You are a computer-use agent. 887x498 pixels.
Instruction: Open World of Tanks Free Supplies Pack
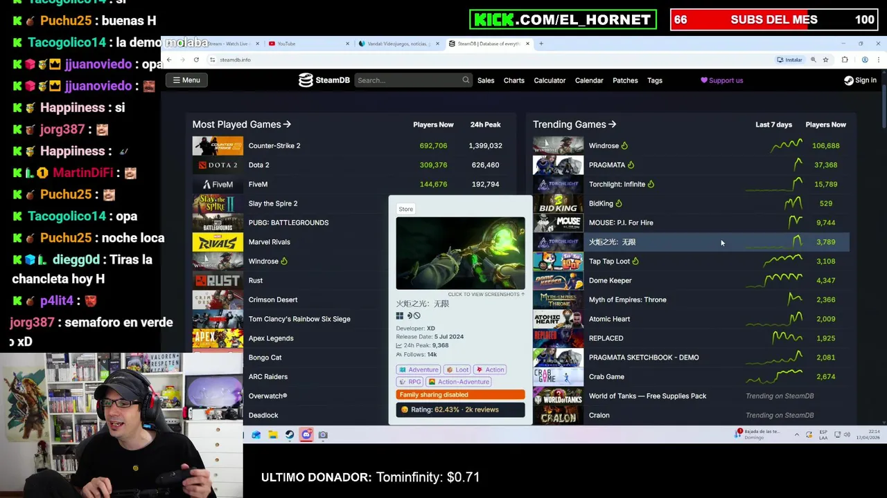click(x=647, y=396)
